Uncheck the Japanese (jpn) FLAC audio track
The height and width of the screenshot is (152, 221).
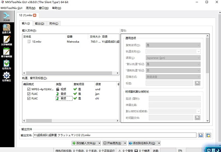[24, 94]
